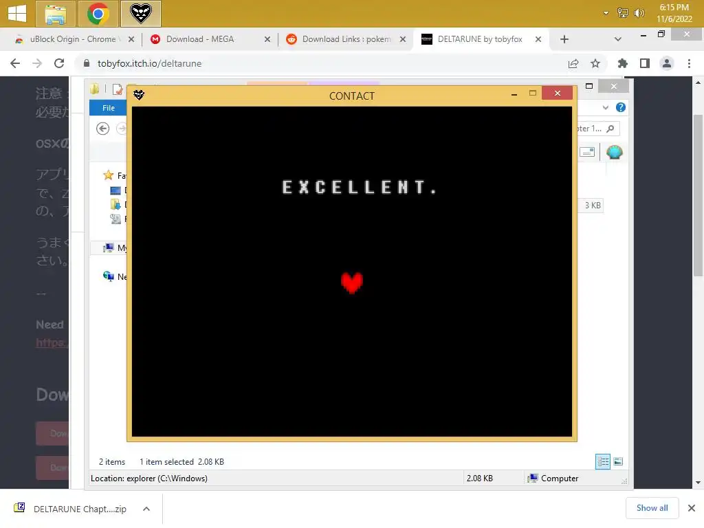Select the Favorites star in Explorer sidebar

coord(108,175)
